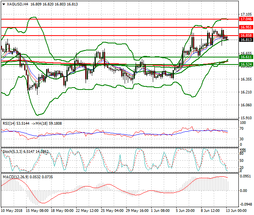Click the RSI(14) 53.5144 indicator label

pyautogui.click(x=16, y=124)
